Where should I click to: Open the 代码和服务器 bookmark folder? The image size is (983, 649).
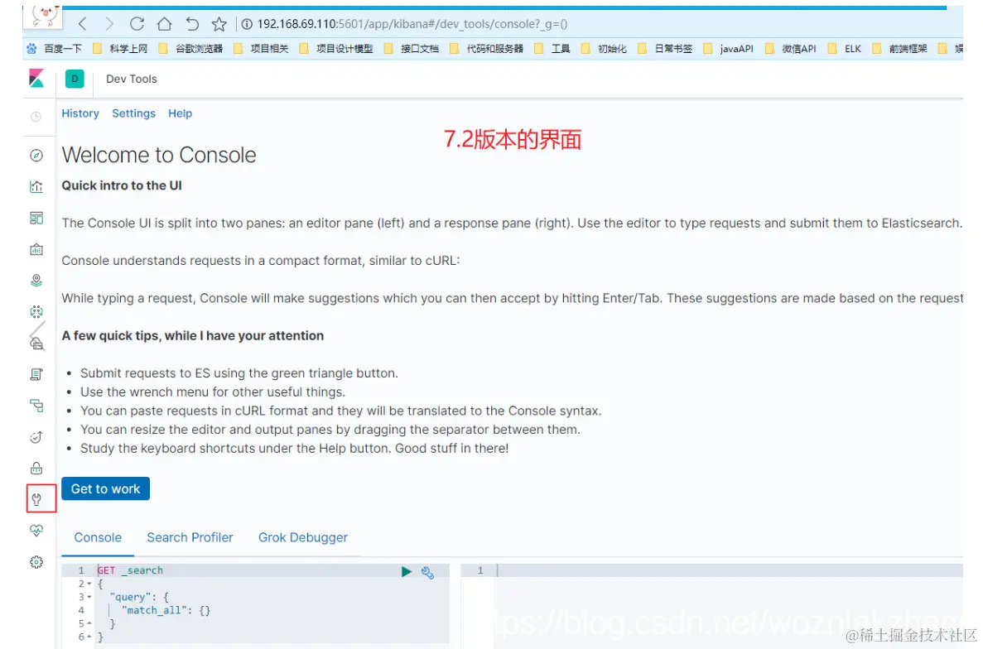(486, 49)
